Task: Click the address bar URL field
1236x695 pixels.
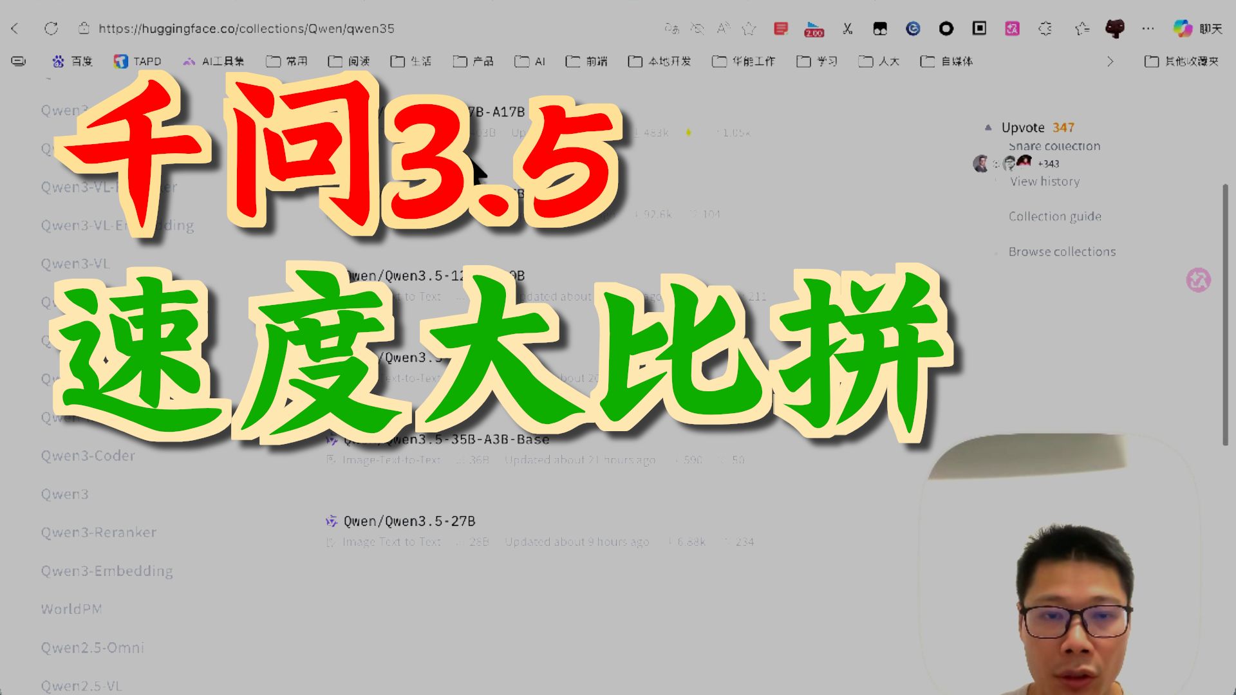Action: (246, 28)
